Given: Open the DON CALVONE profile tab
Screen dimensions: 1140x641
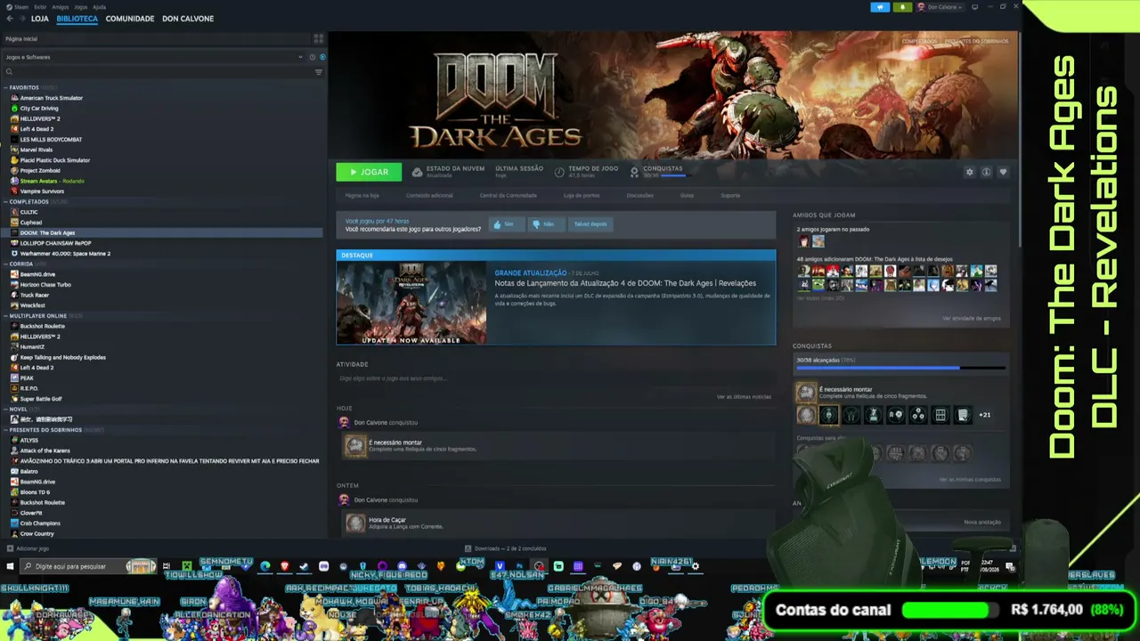Looking at the screenshot, I should click(188, 19).
